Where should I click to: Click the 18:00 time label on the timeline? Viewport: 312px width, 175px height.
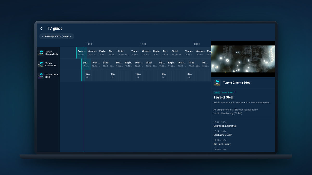point(89,44)
